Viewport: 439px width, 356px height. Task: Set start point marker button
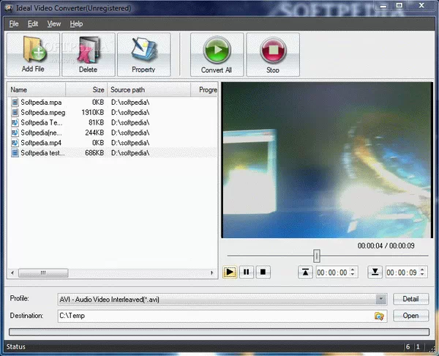coord(305,272)
